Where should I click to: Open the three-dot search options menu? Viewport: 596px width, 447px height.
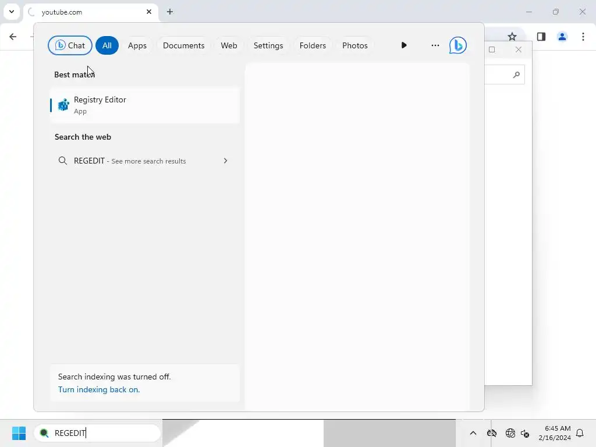click(435, 45)
